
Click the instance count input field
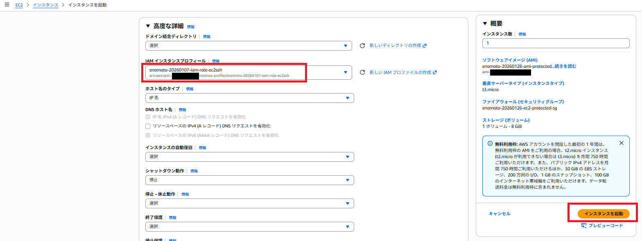[556, 43]
